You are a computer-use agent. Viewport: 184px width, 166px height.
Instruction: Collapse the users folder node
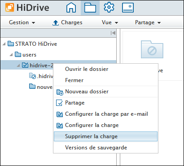click(11, 55)
